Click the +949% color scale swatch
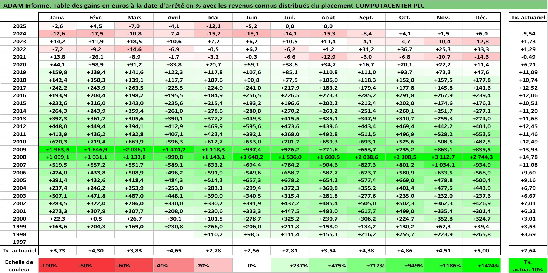Screen dimensions: 548x273 (405, 266)
